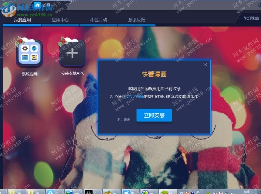
Task: Click the 系统应用 label text
Action: [x=30, y=74]
